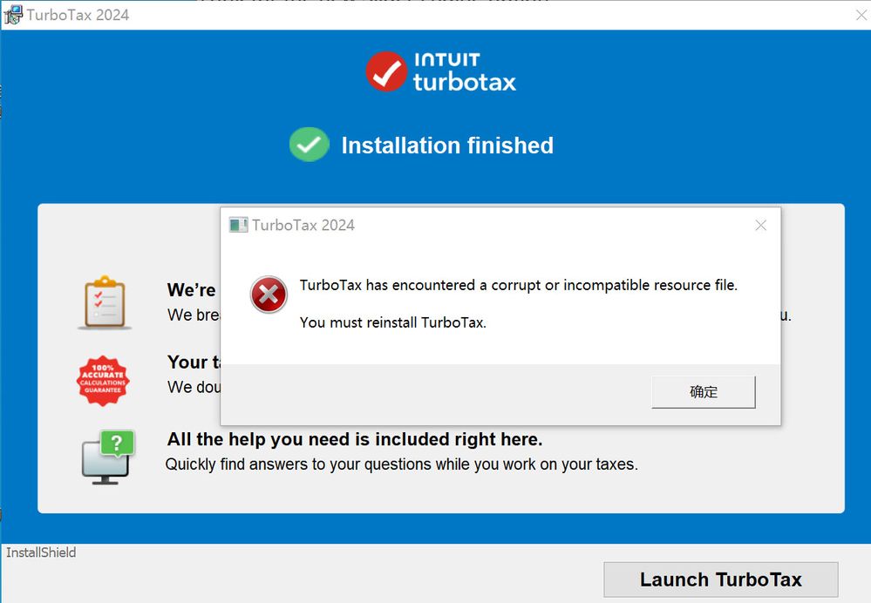Click "All the help you need" heading
The image size is (871, 603).
355,439
